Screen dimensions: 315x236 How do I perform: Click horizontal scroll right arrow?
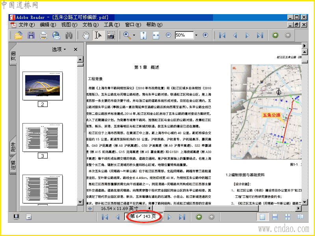pos(298,208)
